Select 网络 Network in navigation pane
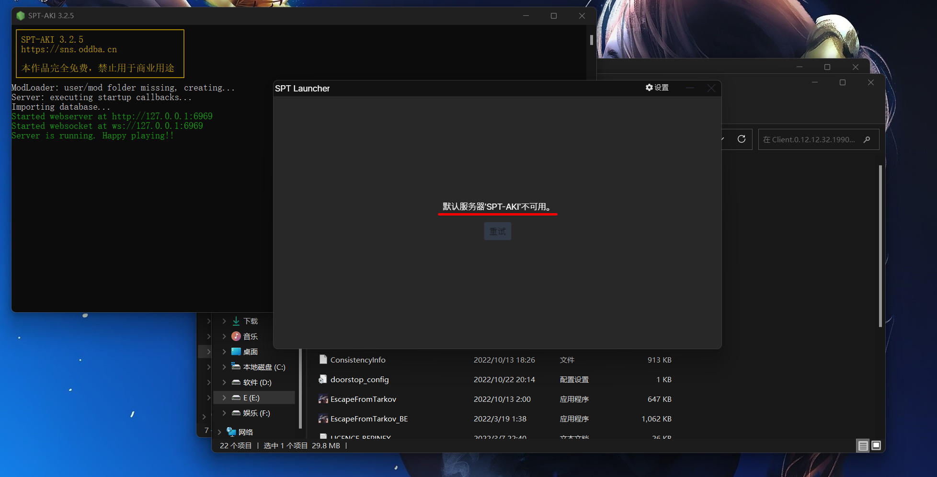This screenshot has height=477, width=937. click(246, 432)
